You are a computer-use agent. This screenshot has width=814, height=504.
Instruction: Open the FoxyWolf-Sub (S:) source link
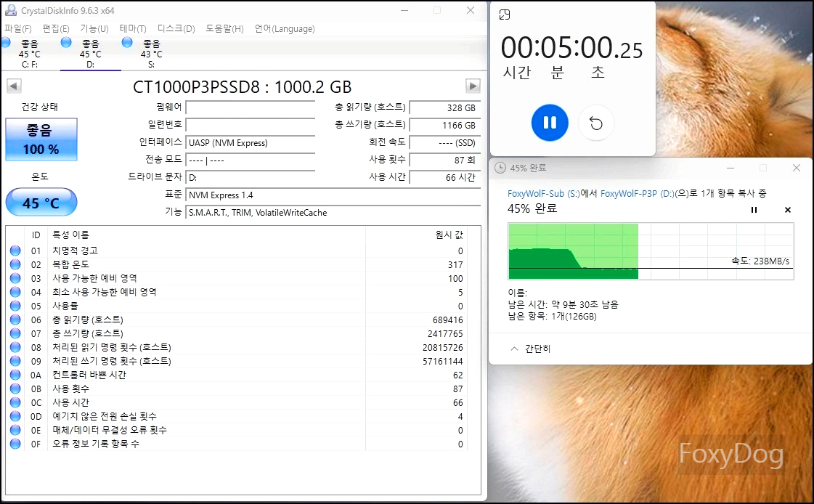(x=543, y=194)
